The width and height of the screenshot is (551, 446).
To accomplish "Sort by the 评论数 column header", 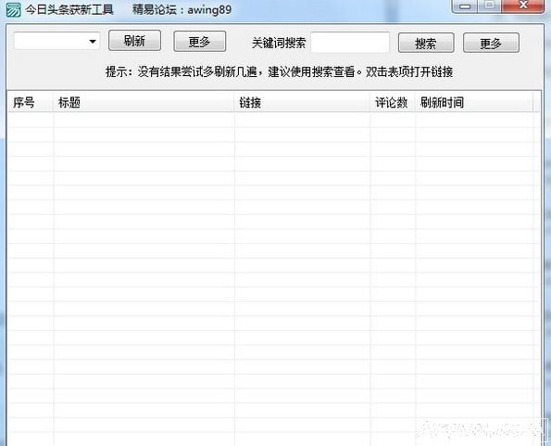I will pos(393,102).
